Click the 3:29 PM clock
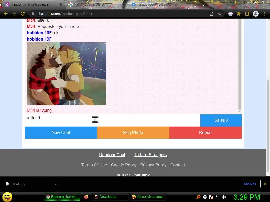This screenshot has height=202, width=270. point(247,197)
